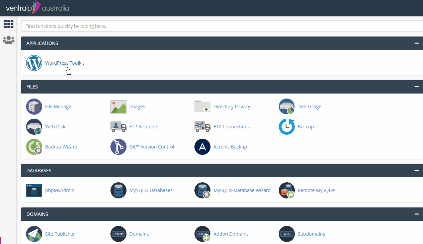423x244 pixels.
Task: Collapse the Domains section
Action: tap(417, 214)
